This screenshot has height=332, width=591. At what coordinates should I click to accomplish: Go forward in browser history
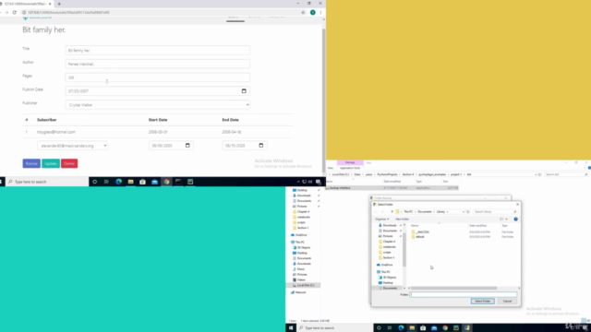(x=6, y=12)
